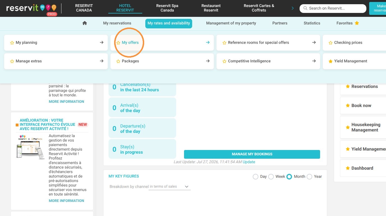386x216 pixels.
Task: Open the Departure(s) of the day tile
Action: pos(142,129)
